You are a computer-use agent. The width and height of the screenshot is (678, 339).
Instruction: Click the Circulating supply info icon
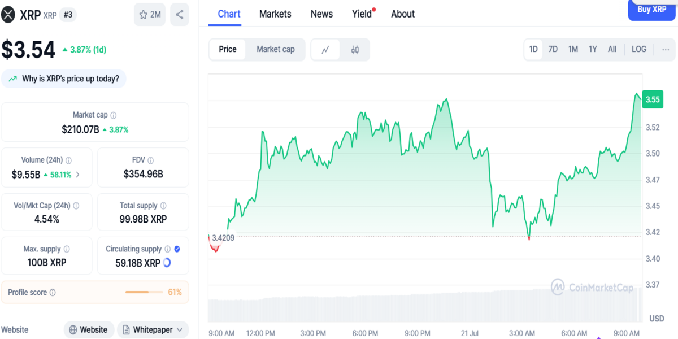click(167, 249)
